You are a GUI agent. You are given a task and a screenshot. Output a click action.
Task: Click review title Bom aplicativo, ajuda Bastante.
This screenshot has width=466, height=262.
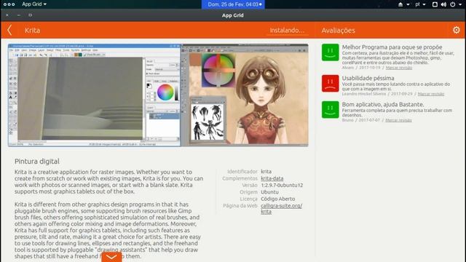[383, 104]
